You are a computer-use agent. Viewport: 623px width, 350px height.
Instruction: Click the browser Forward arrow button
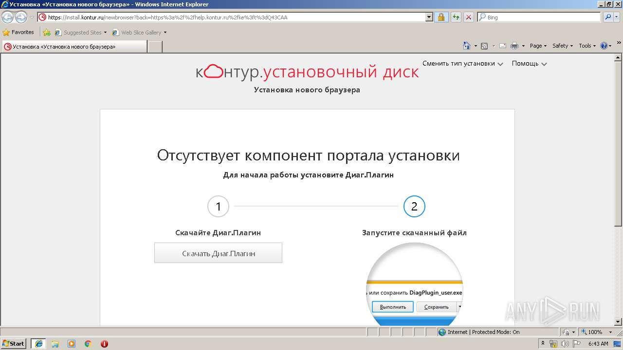coord(21,17)
